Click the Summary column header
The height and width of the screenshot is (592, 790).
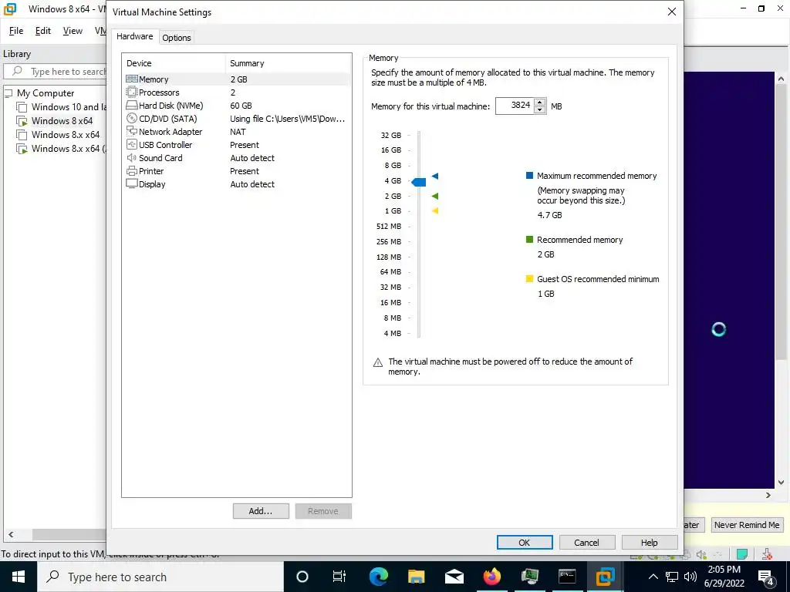click(x=289, y=63)
